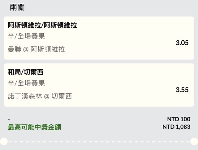Click the NTD 1,083 payout amount
This screenshot has width=198, height=150.
(176, 127)
